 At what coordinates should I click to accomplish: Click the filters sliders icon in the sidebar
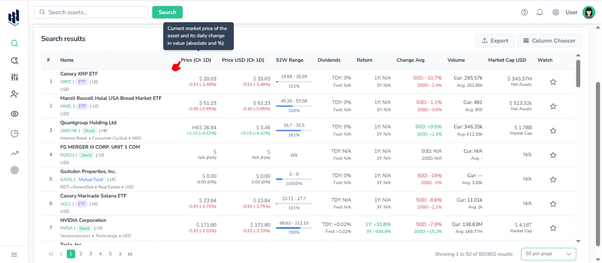tap(14, 77)
